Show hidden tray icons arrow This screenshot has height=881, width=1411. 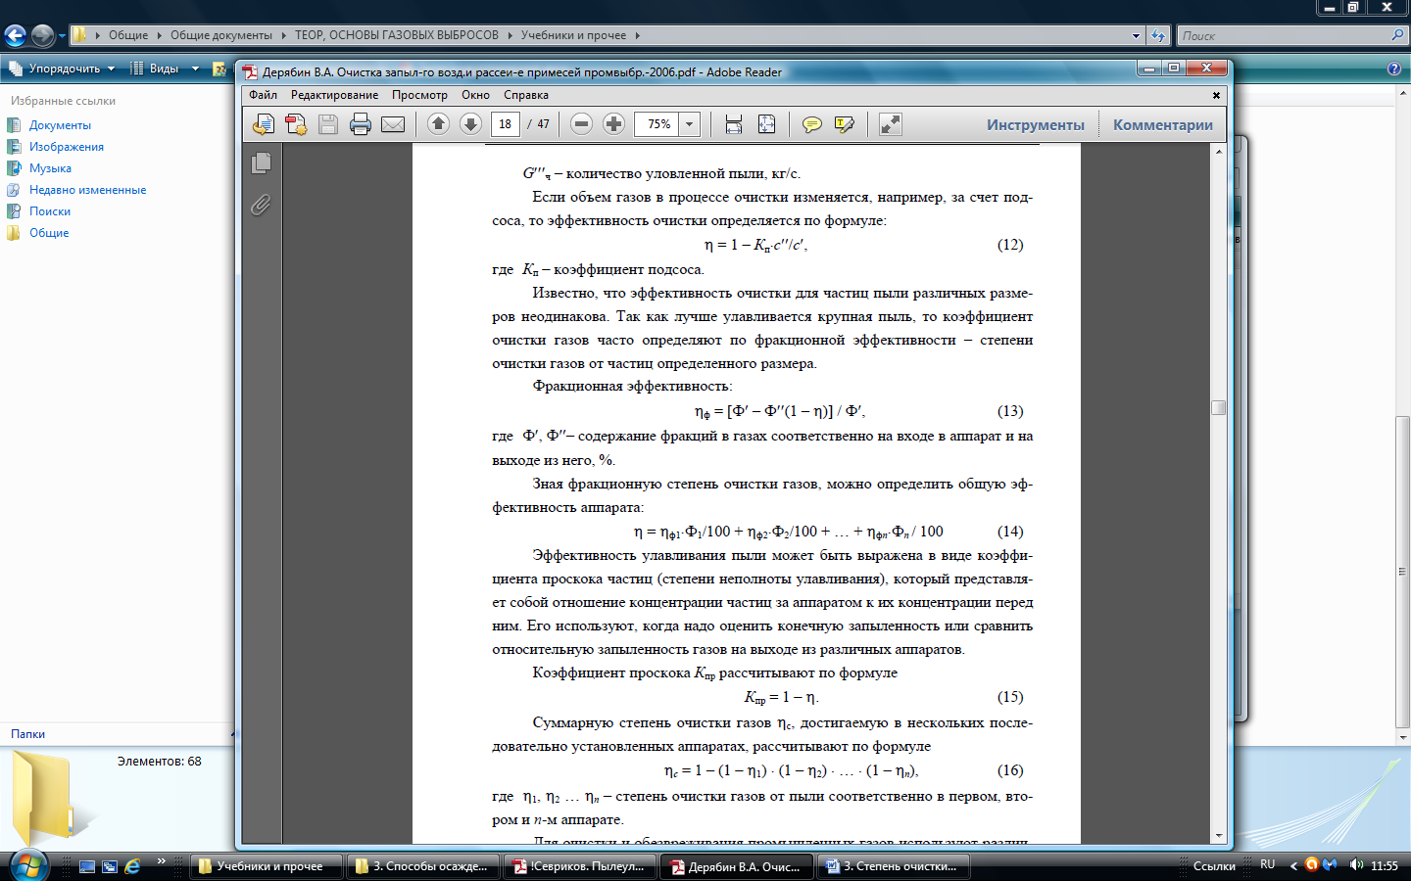(1293, 865)
